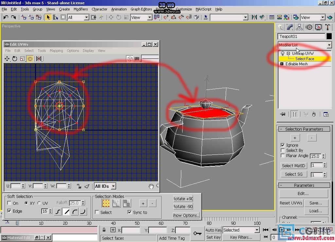Select vertex sub-object selection mode icon
Image resolution: width=335 pixels, height=242 pixels.
[106, 203]
